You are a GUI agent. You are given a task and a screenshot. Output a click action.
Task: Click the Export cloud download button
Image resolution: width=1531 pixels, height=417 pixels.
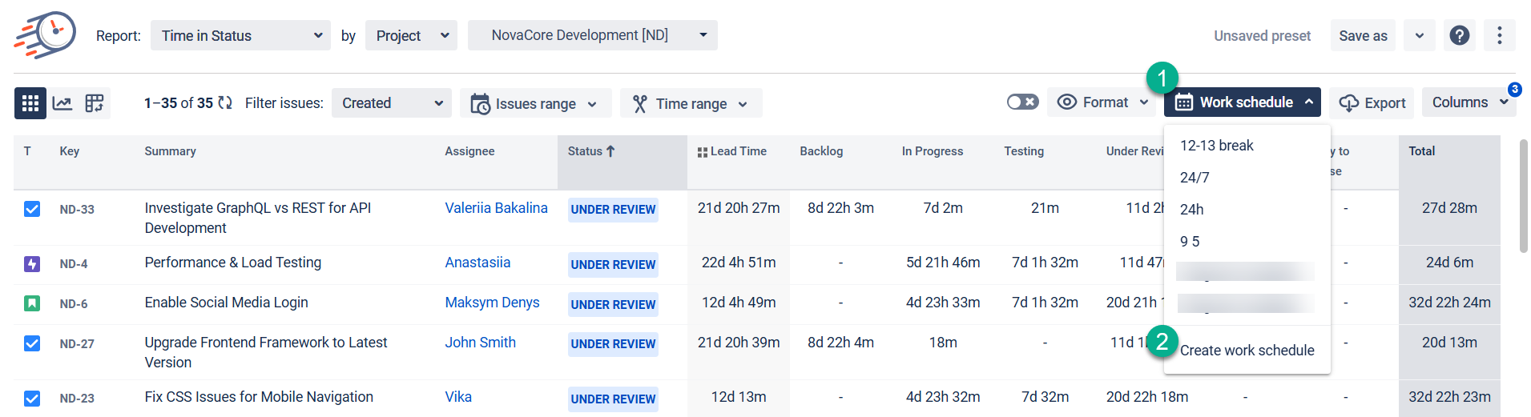(1372, 103)
